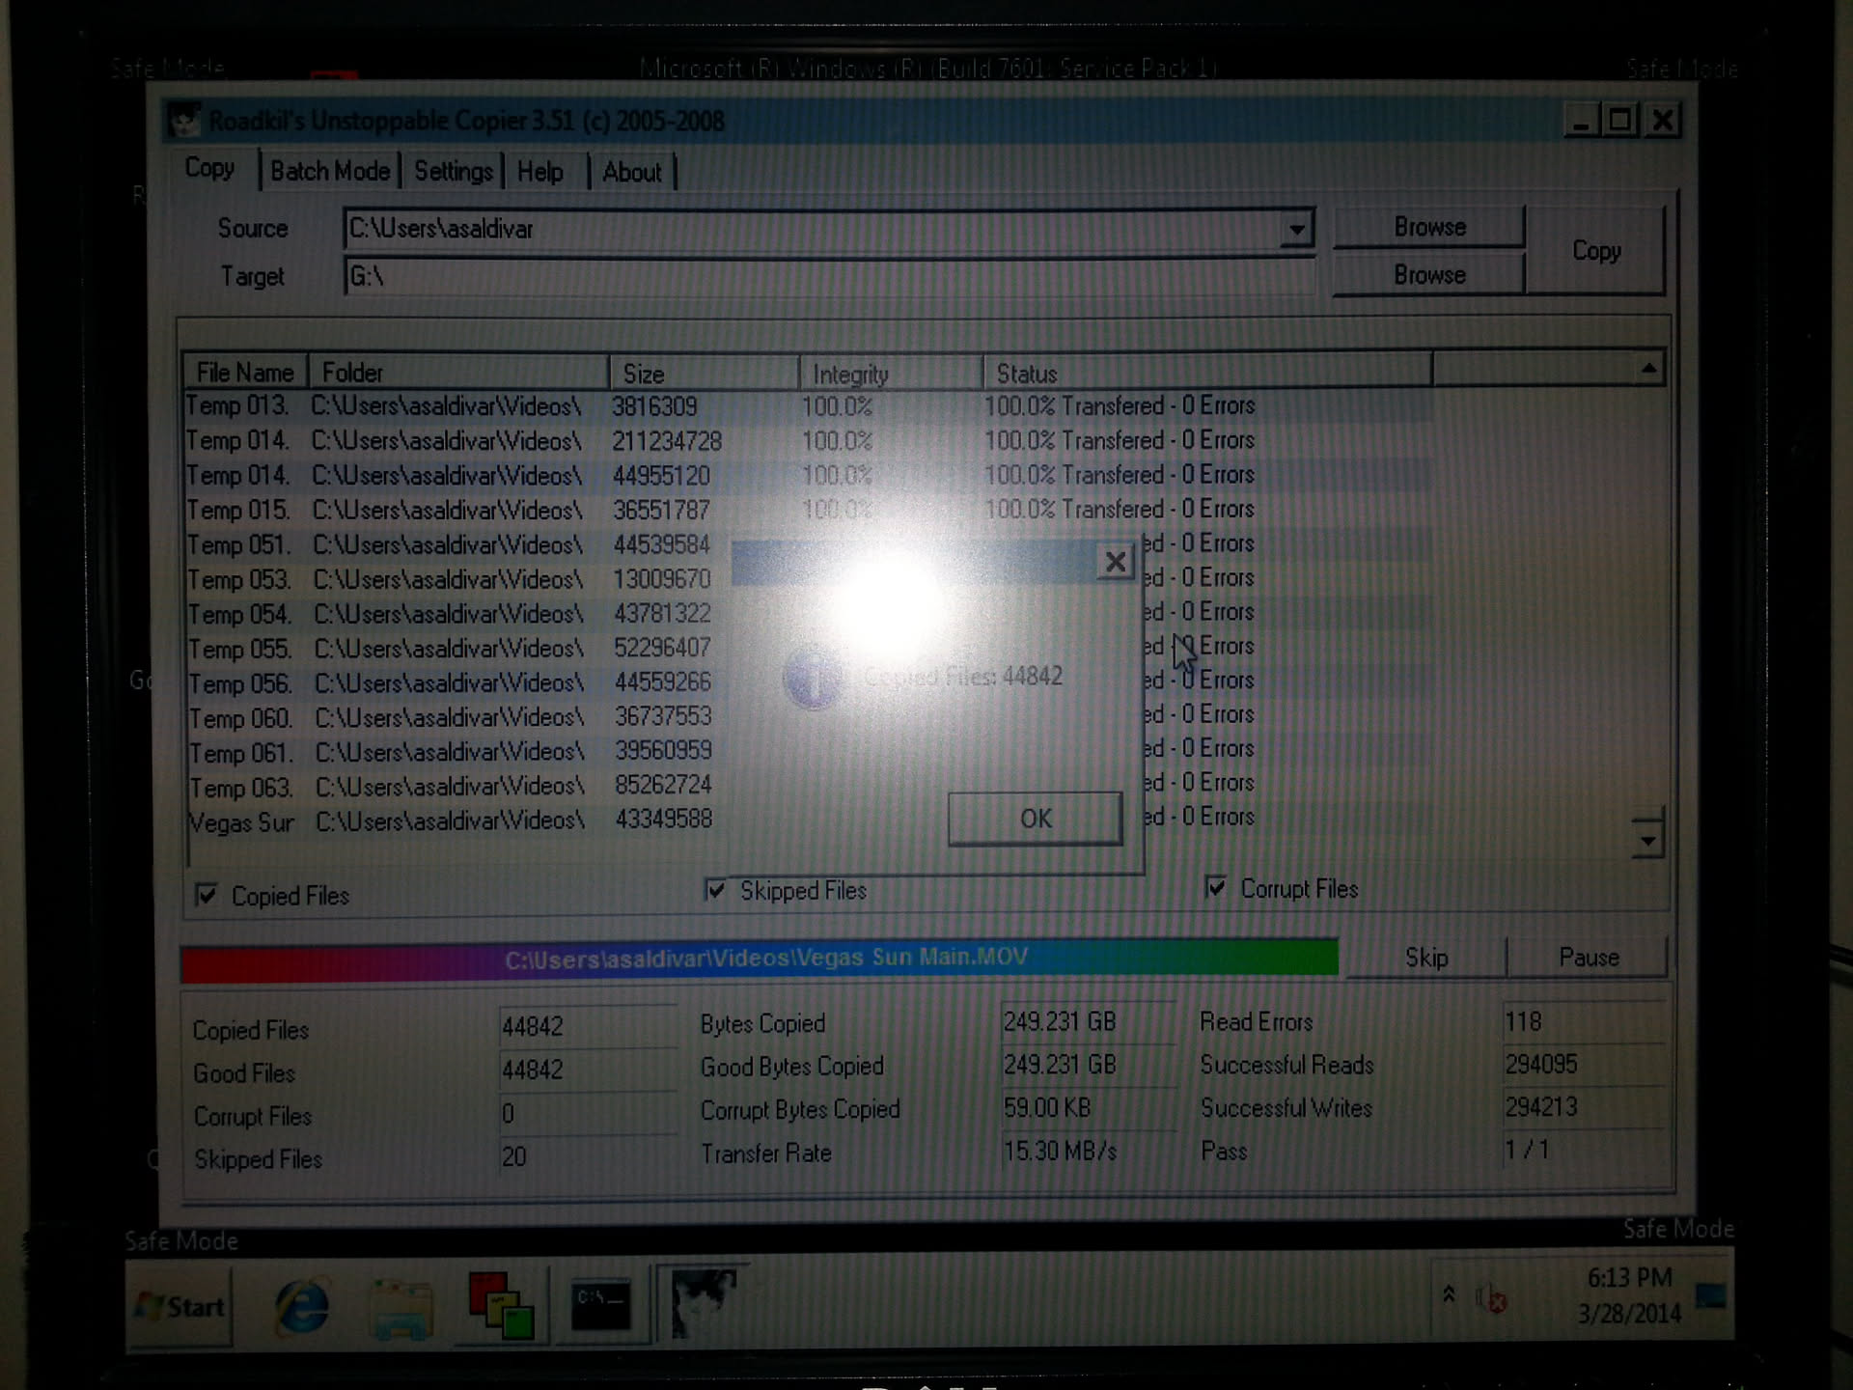Switch to the Batch Mode tab
Viewport: 1853px width, 1390px height.
coord(330,172)
